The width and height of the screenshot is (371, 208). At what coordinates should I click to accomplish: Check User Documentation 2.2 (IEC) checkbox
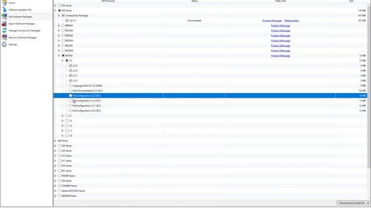tap(71, 91)
